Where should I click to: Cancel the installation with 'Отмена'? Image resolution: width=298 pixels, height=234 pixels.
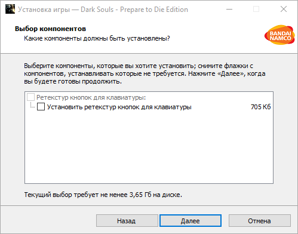pyautogui.click(x=260, y=221)
